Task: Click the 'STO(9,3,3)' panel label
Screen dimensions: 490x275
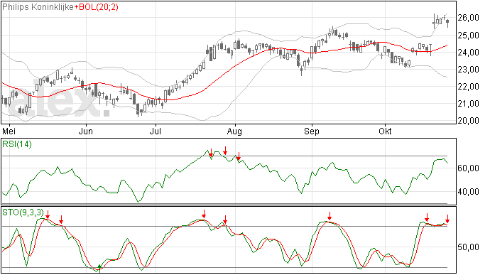Action: 23,212
